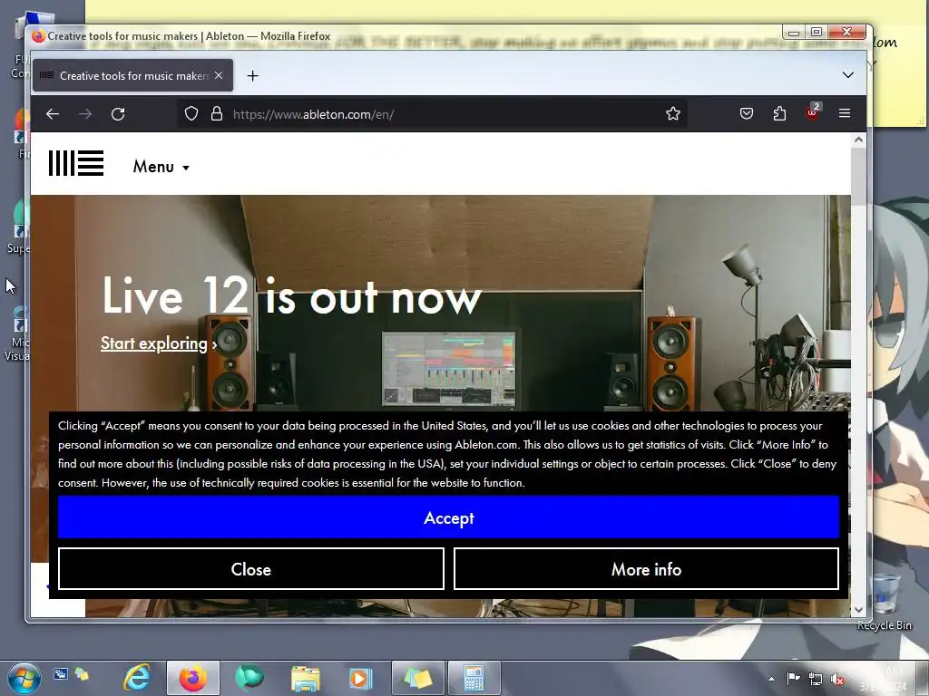Open Sticky Notes taskbar icon
Screen dimensions: 929x696
click(x=417, y=678)
